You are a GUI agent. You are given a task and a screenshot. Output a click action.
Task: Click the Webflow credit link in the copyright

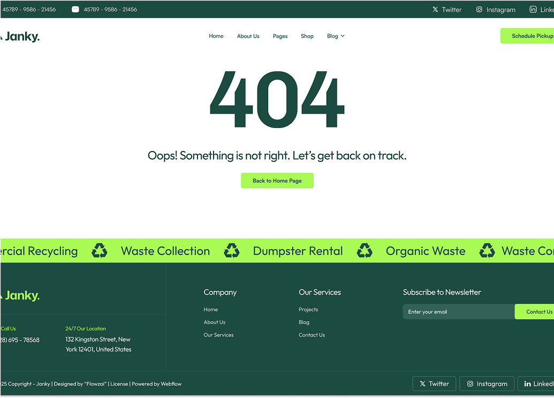click(x=172, y=384)
